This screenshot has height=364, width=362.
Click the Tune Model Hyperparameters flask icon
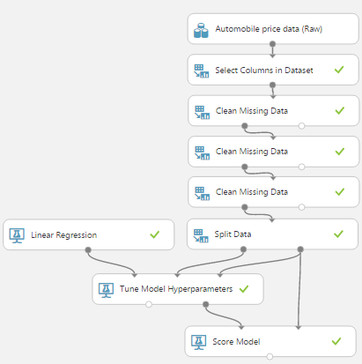tap(106, 290)
